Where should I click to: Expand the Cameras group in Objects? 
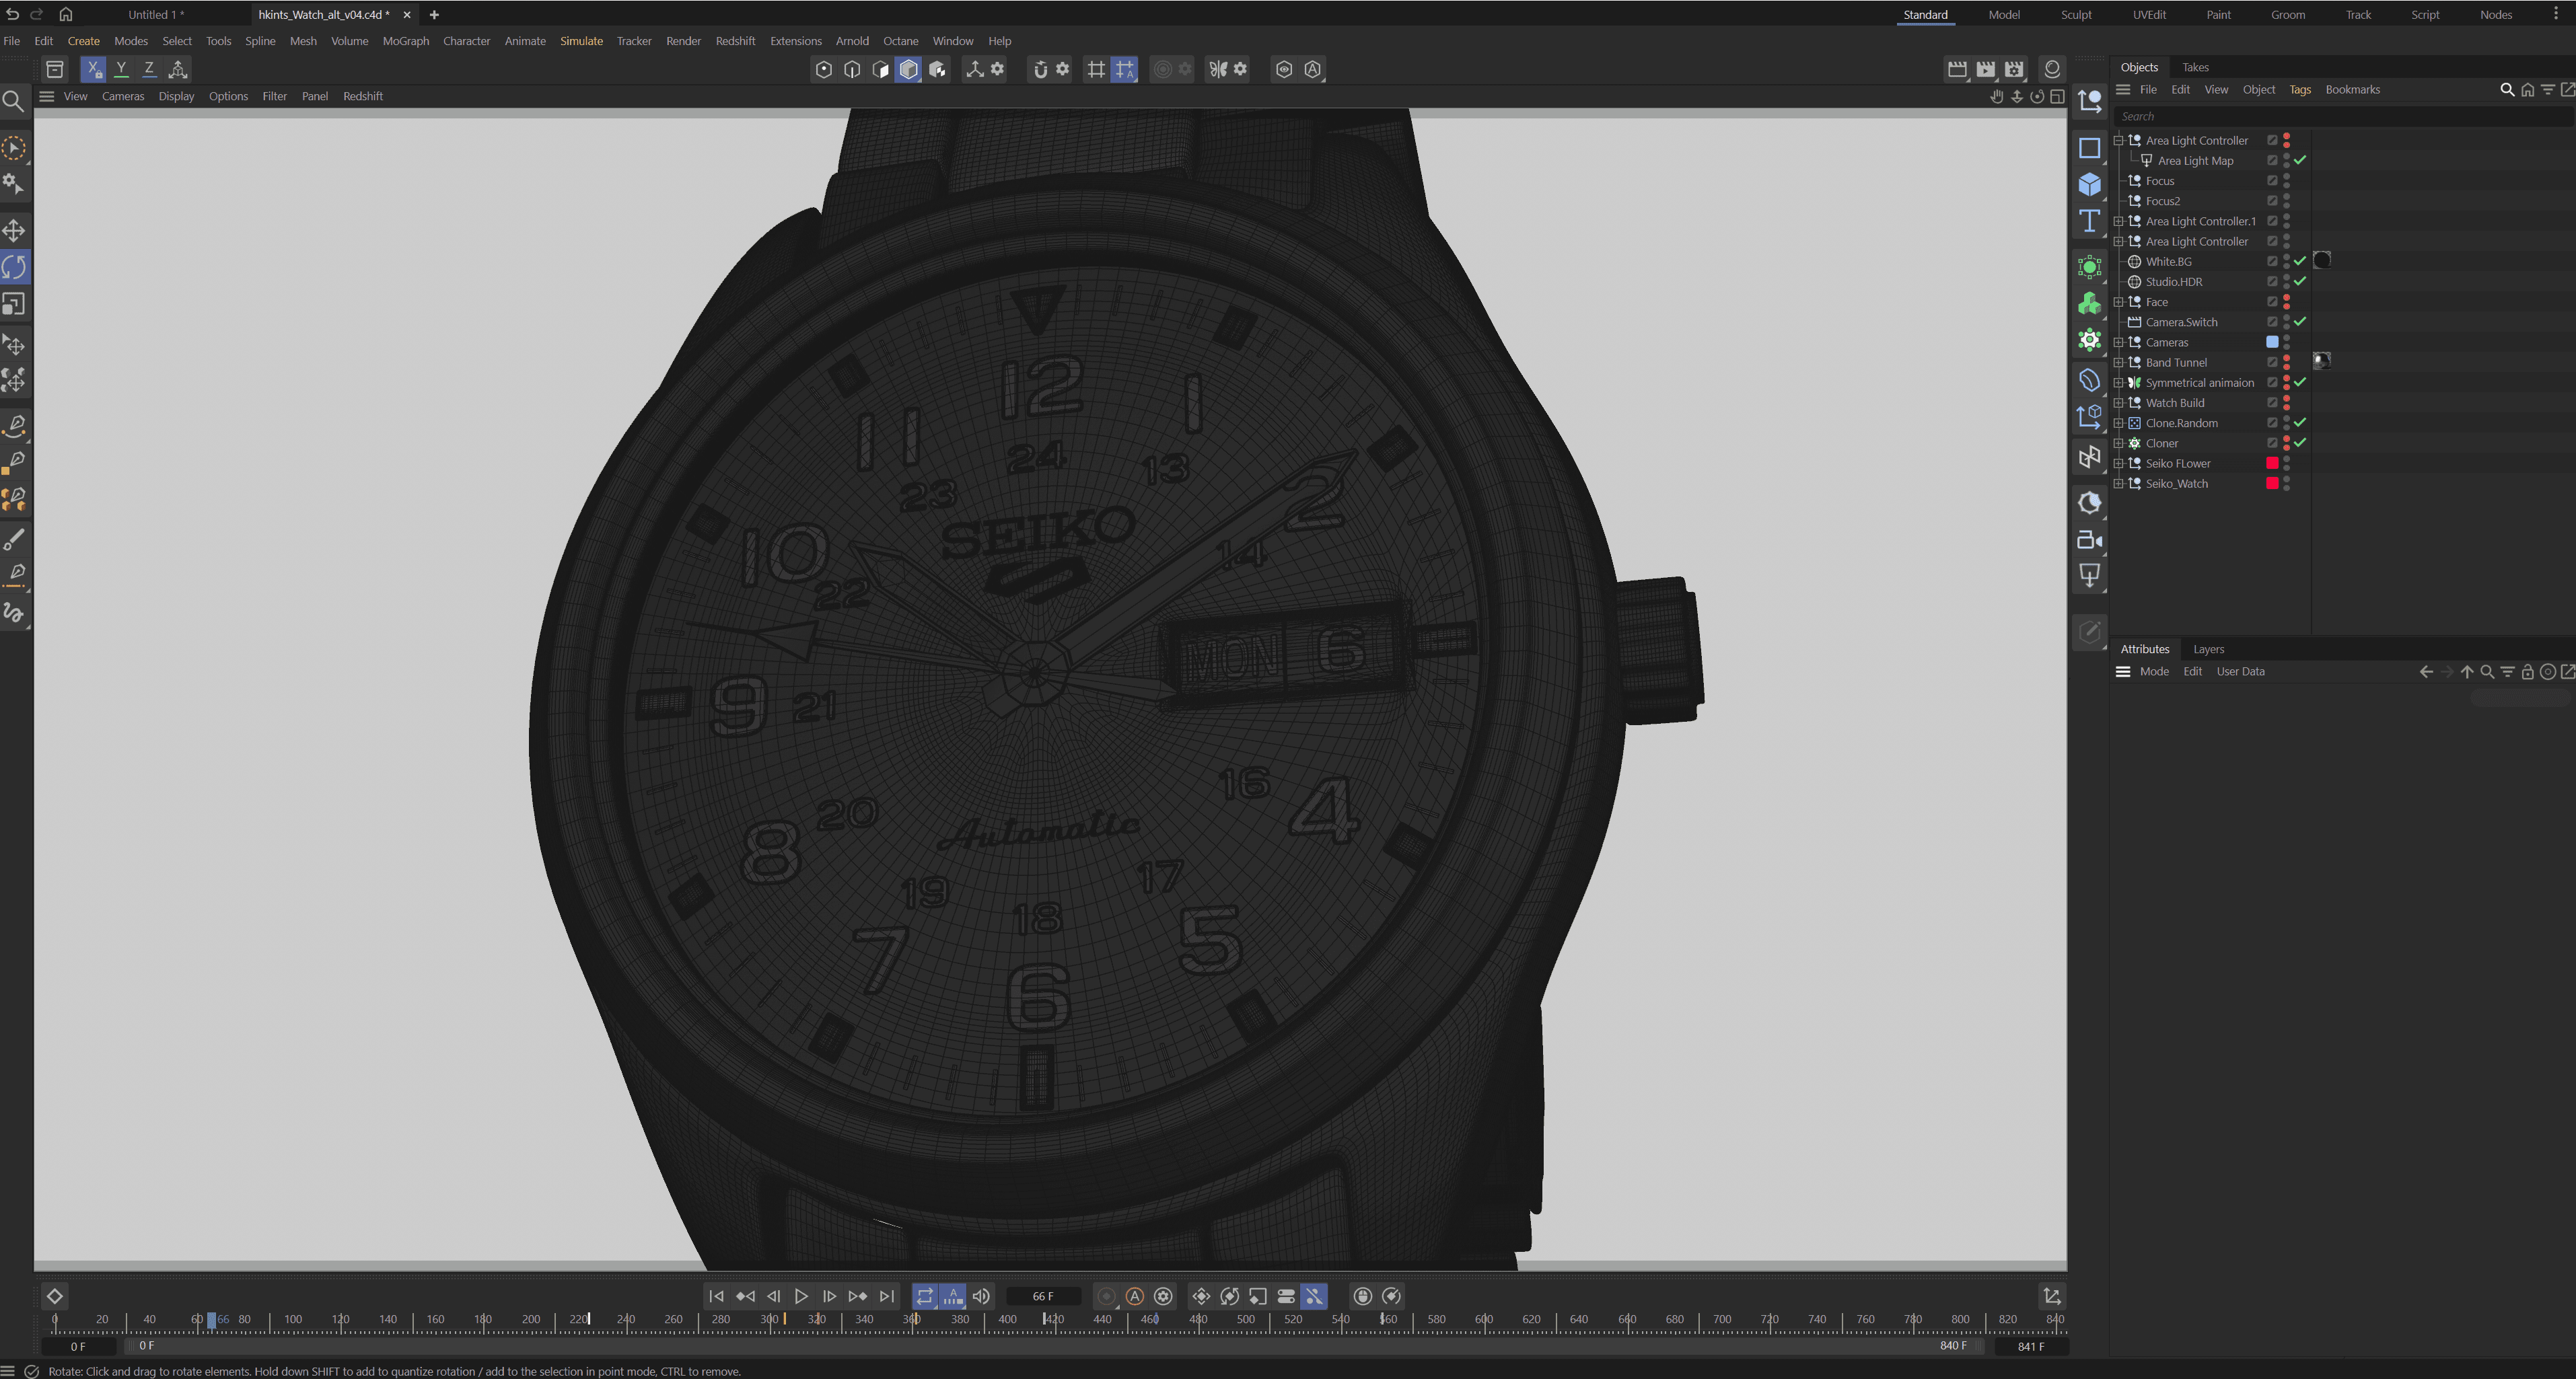coord(2118,343)
